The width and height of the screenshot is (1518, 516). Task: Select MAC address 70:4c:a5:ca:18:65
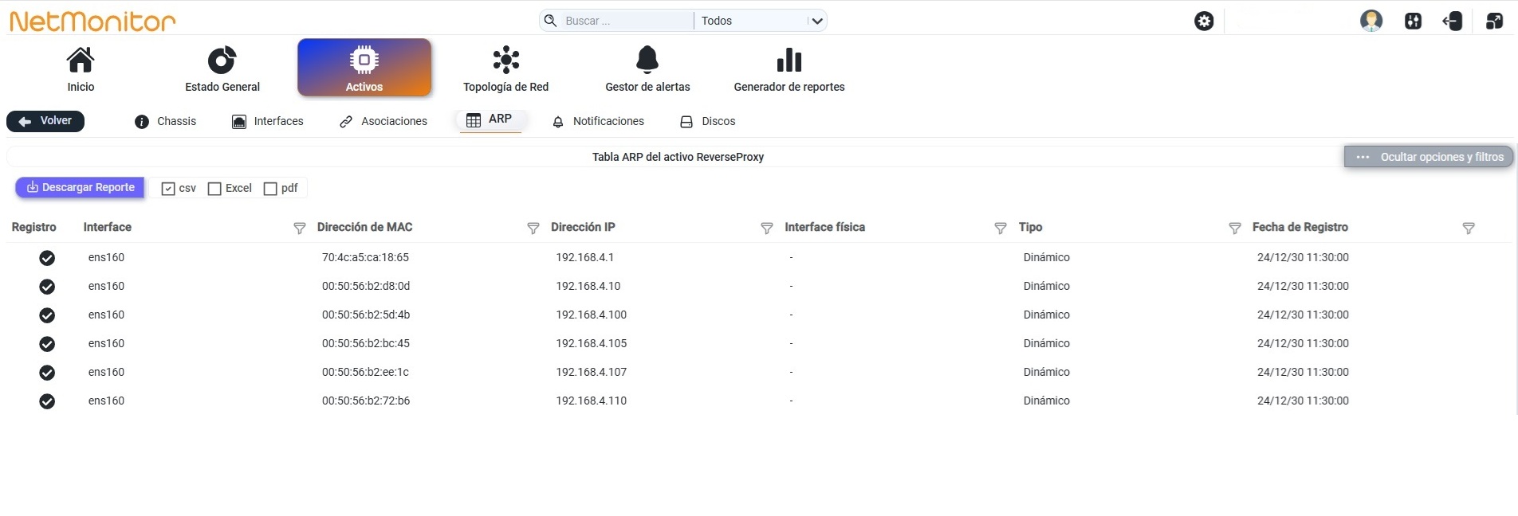coord(365,257)
